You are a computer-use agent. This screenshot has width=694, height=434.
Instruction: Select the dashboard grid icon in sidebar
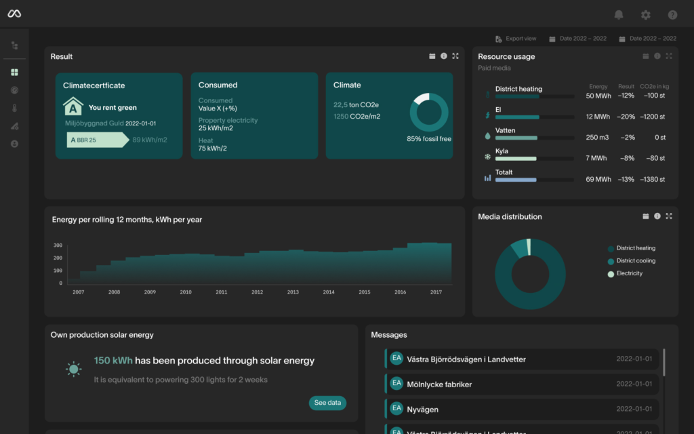pyautogui.click(x=14, y=73)
